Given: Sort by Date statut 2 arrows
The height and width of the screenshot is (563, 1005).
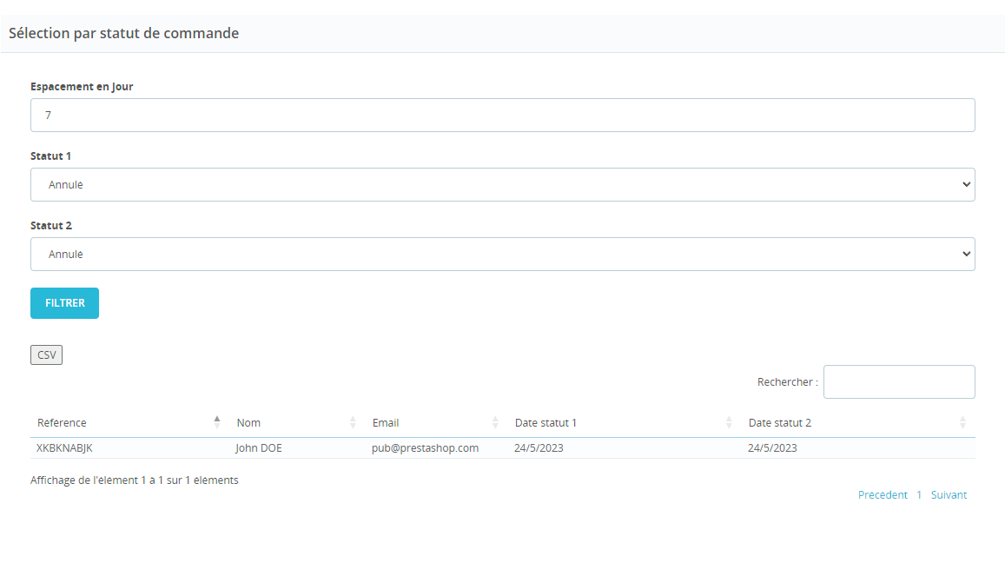Looking at the screenshot, I should (x=962, y=422).
